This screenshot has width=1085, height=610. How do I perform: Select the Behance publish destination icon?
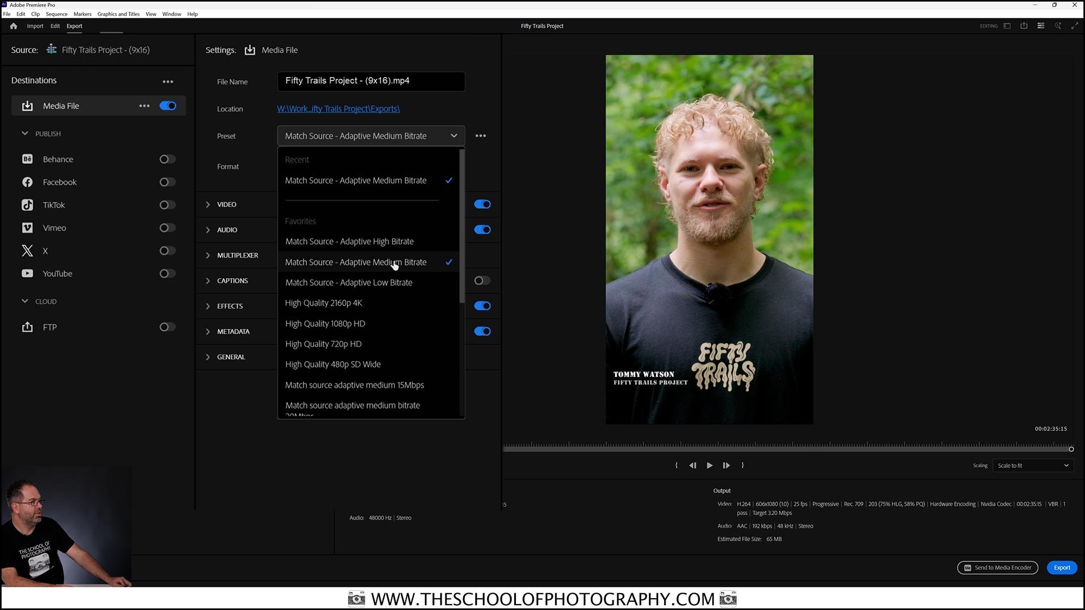pos(27,159)
